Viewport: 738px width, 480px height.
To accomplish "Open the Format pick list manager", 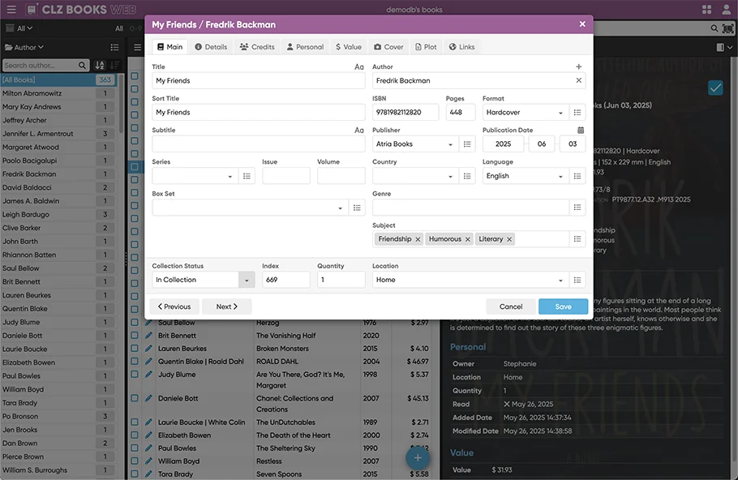I will point(577,113).
